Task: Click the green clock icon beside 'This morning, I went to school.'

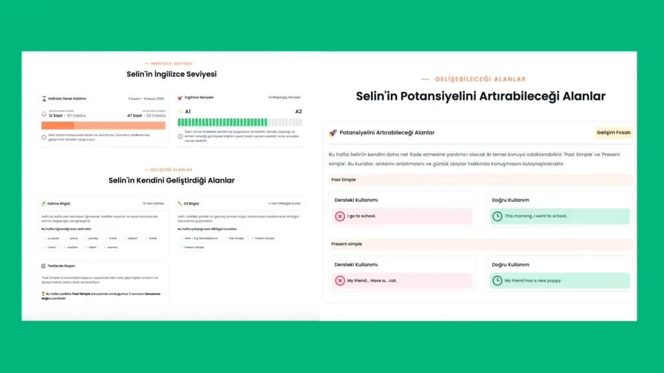Action: point(497,216)
